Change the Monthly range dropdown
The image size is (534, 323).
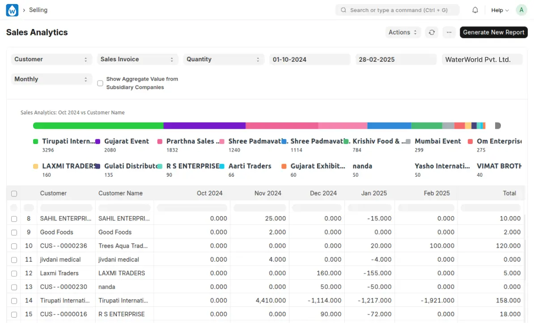51,79
